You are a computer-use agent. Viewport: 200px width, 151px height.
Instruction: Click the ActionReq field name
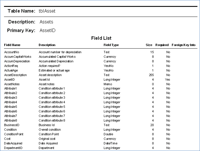tap(11, 66)
